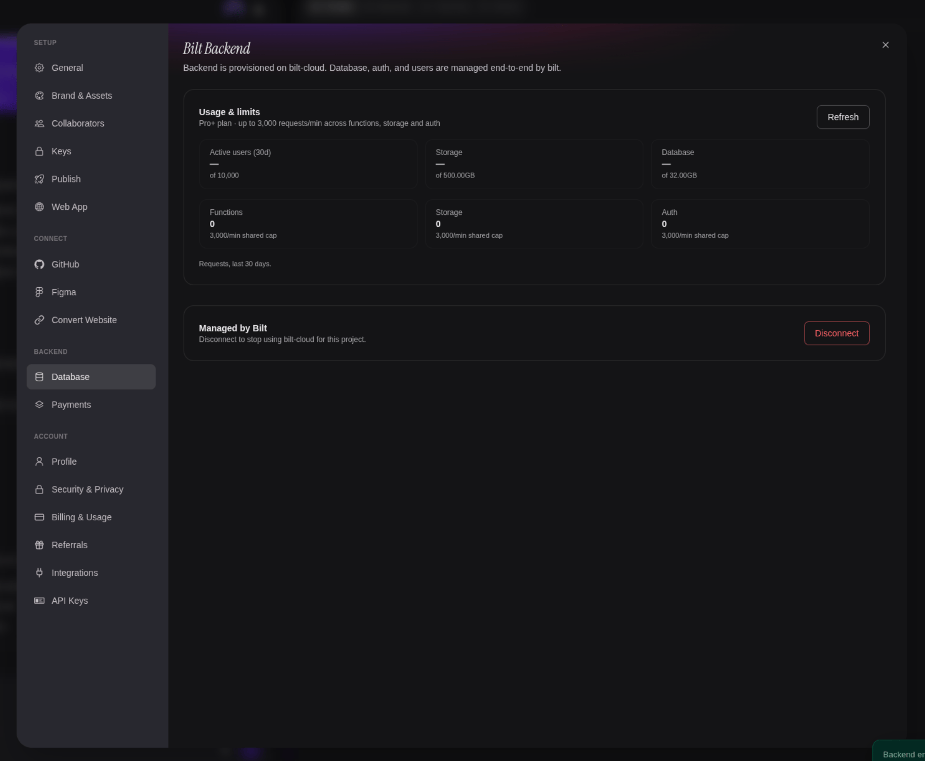The image size is (925, 761).
Task: Click the Convert Website link icon
Action: (39, 320)
